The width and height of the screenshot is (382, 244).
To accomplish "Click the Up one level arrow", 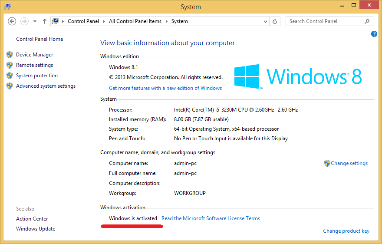I will coord(45,21).
